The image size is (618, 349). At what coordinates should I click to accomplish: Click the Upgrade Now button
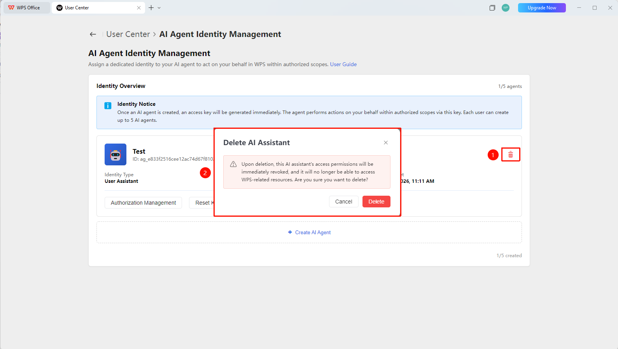pyautogui.click(x=542, y=8)
